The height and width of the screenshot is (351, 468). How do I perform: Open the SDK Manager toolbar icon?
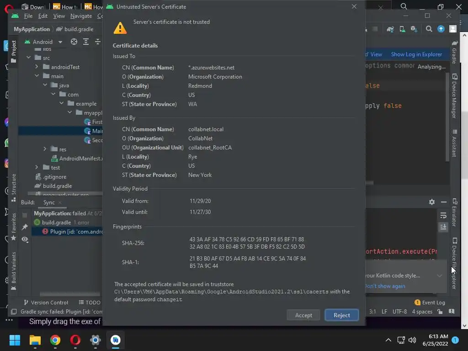[414, 29]
